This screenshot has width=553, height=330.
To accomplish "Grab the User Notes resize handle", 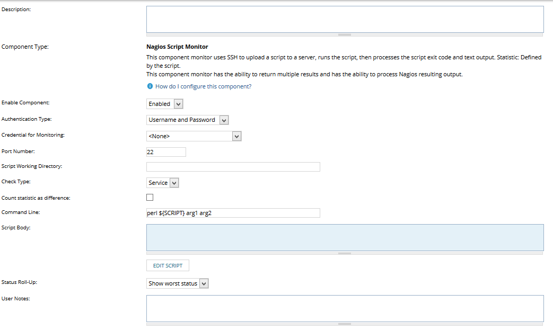I will 345,324.
